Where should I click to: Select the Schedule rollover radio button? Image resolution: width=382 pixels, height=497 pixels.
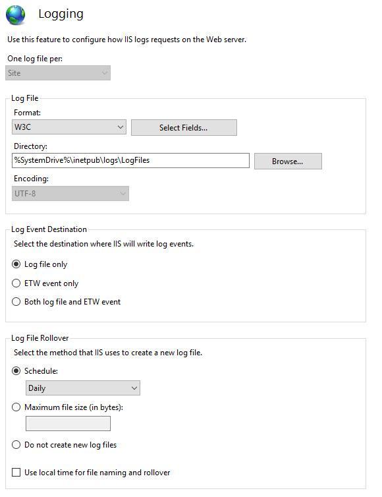(16, 371)
